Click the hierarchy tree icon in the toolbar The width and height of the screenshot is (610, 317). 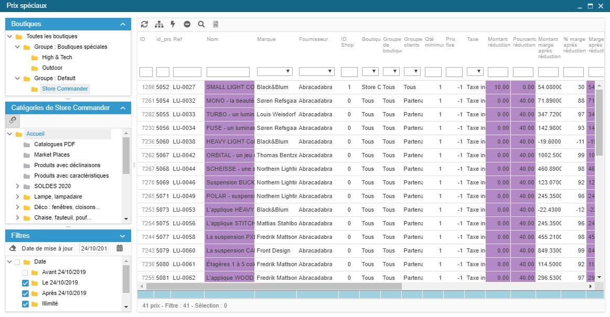159,24
